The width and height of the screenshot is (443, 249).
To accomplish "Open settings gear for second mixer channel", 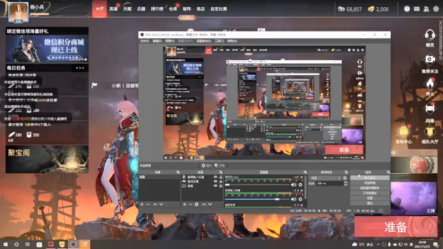I will tap(300, 199).
